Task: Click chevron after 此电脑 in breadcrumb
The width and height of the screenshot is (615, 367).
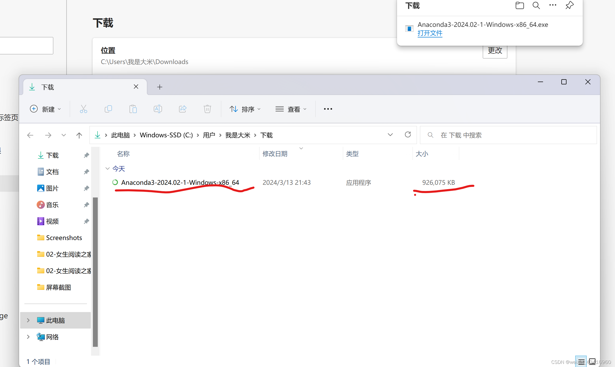Action: click(135, 135)
